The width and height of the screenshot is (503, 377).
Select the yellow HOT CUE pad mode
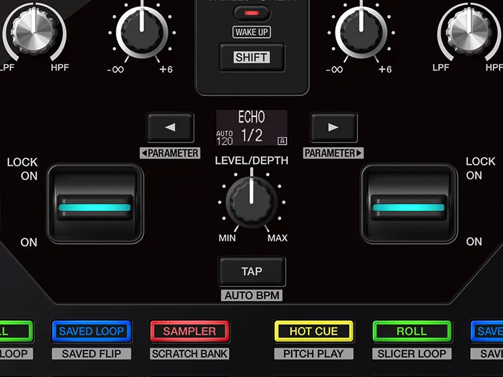[314, 331]
